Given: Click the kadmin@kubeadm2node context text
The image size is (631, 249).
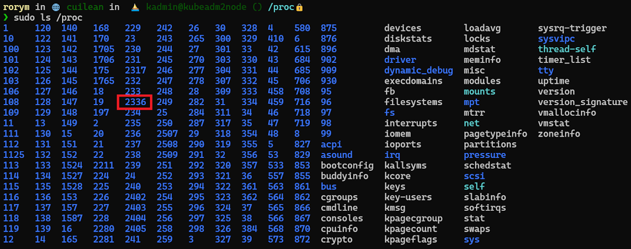Looking at the screenshot, I should click(198, 7).
